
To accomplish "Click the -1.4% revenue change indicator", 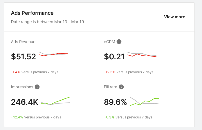I will point(16,72).
